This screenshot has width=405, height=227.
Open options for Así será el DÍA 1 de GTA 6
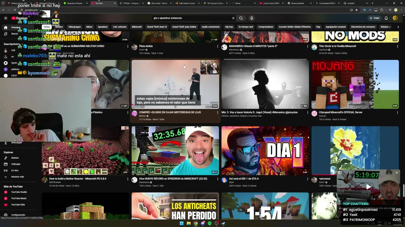click(308, 179)
